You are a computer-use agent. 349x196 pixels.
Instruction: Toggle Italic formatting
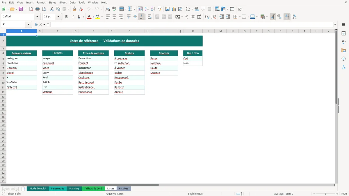click(x=73, y=17)
